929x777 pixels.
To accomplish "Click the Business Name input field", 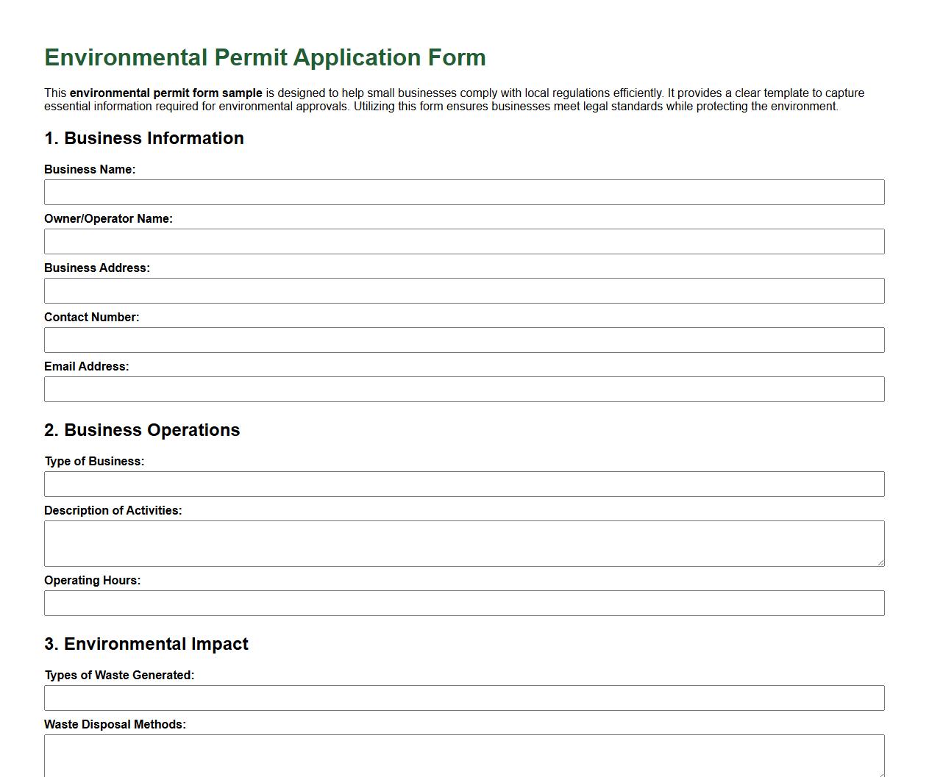I will 464,192.
